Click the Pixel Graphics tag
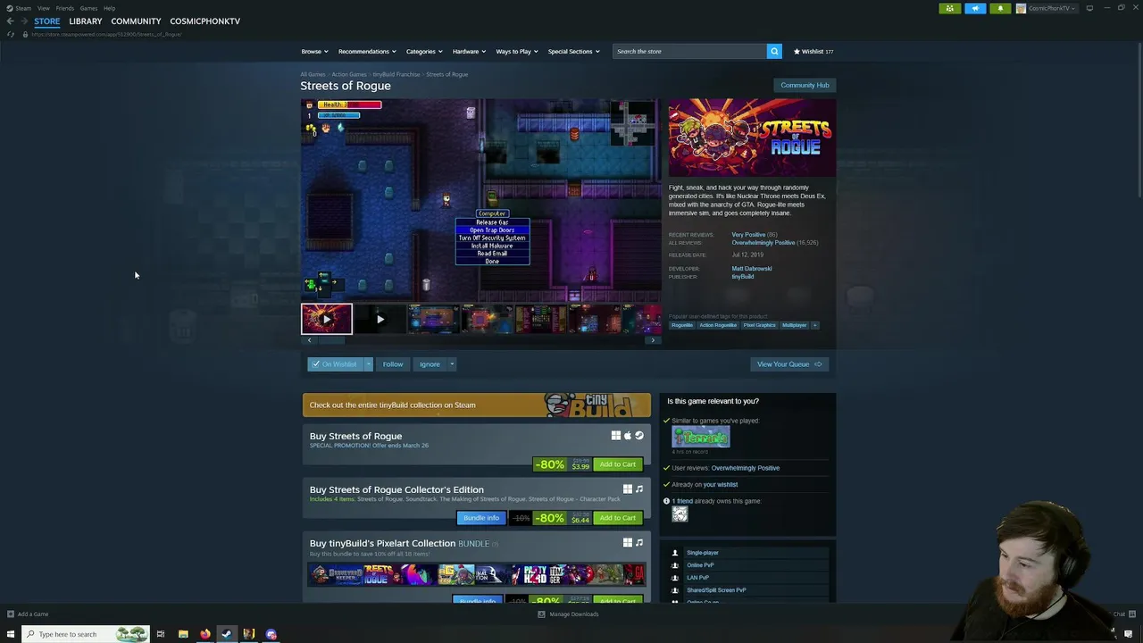1143x643 pixels. point(760,325)
